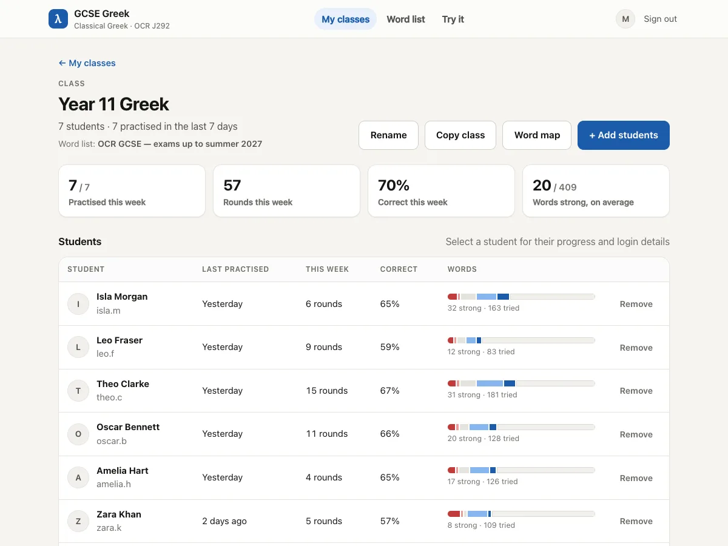728x546 pixels.
Task: Click the username leo.f
Action: pyautogui.click(x=106, y=354)
